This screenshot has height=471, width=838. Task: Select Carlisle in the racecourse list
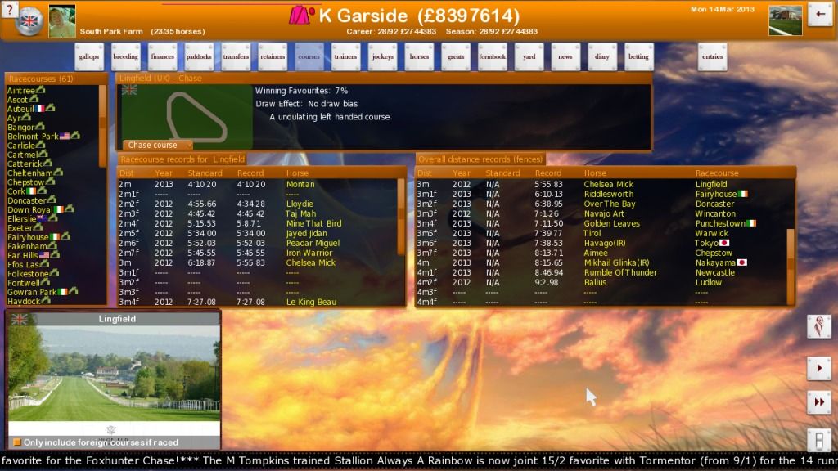coord(20,146)
